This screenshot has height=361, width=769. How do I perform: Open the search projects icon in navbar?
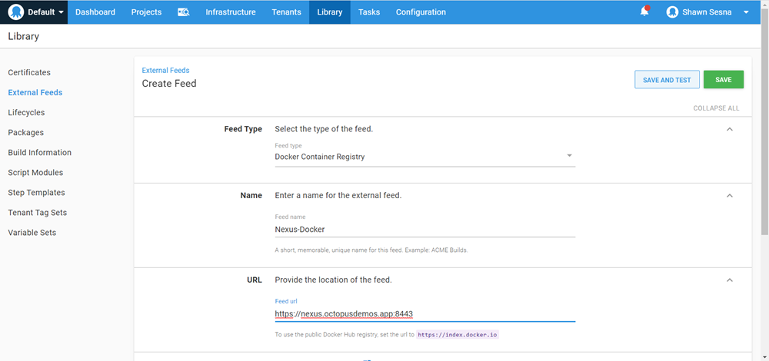(x=183, y=12)
